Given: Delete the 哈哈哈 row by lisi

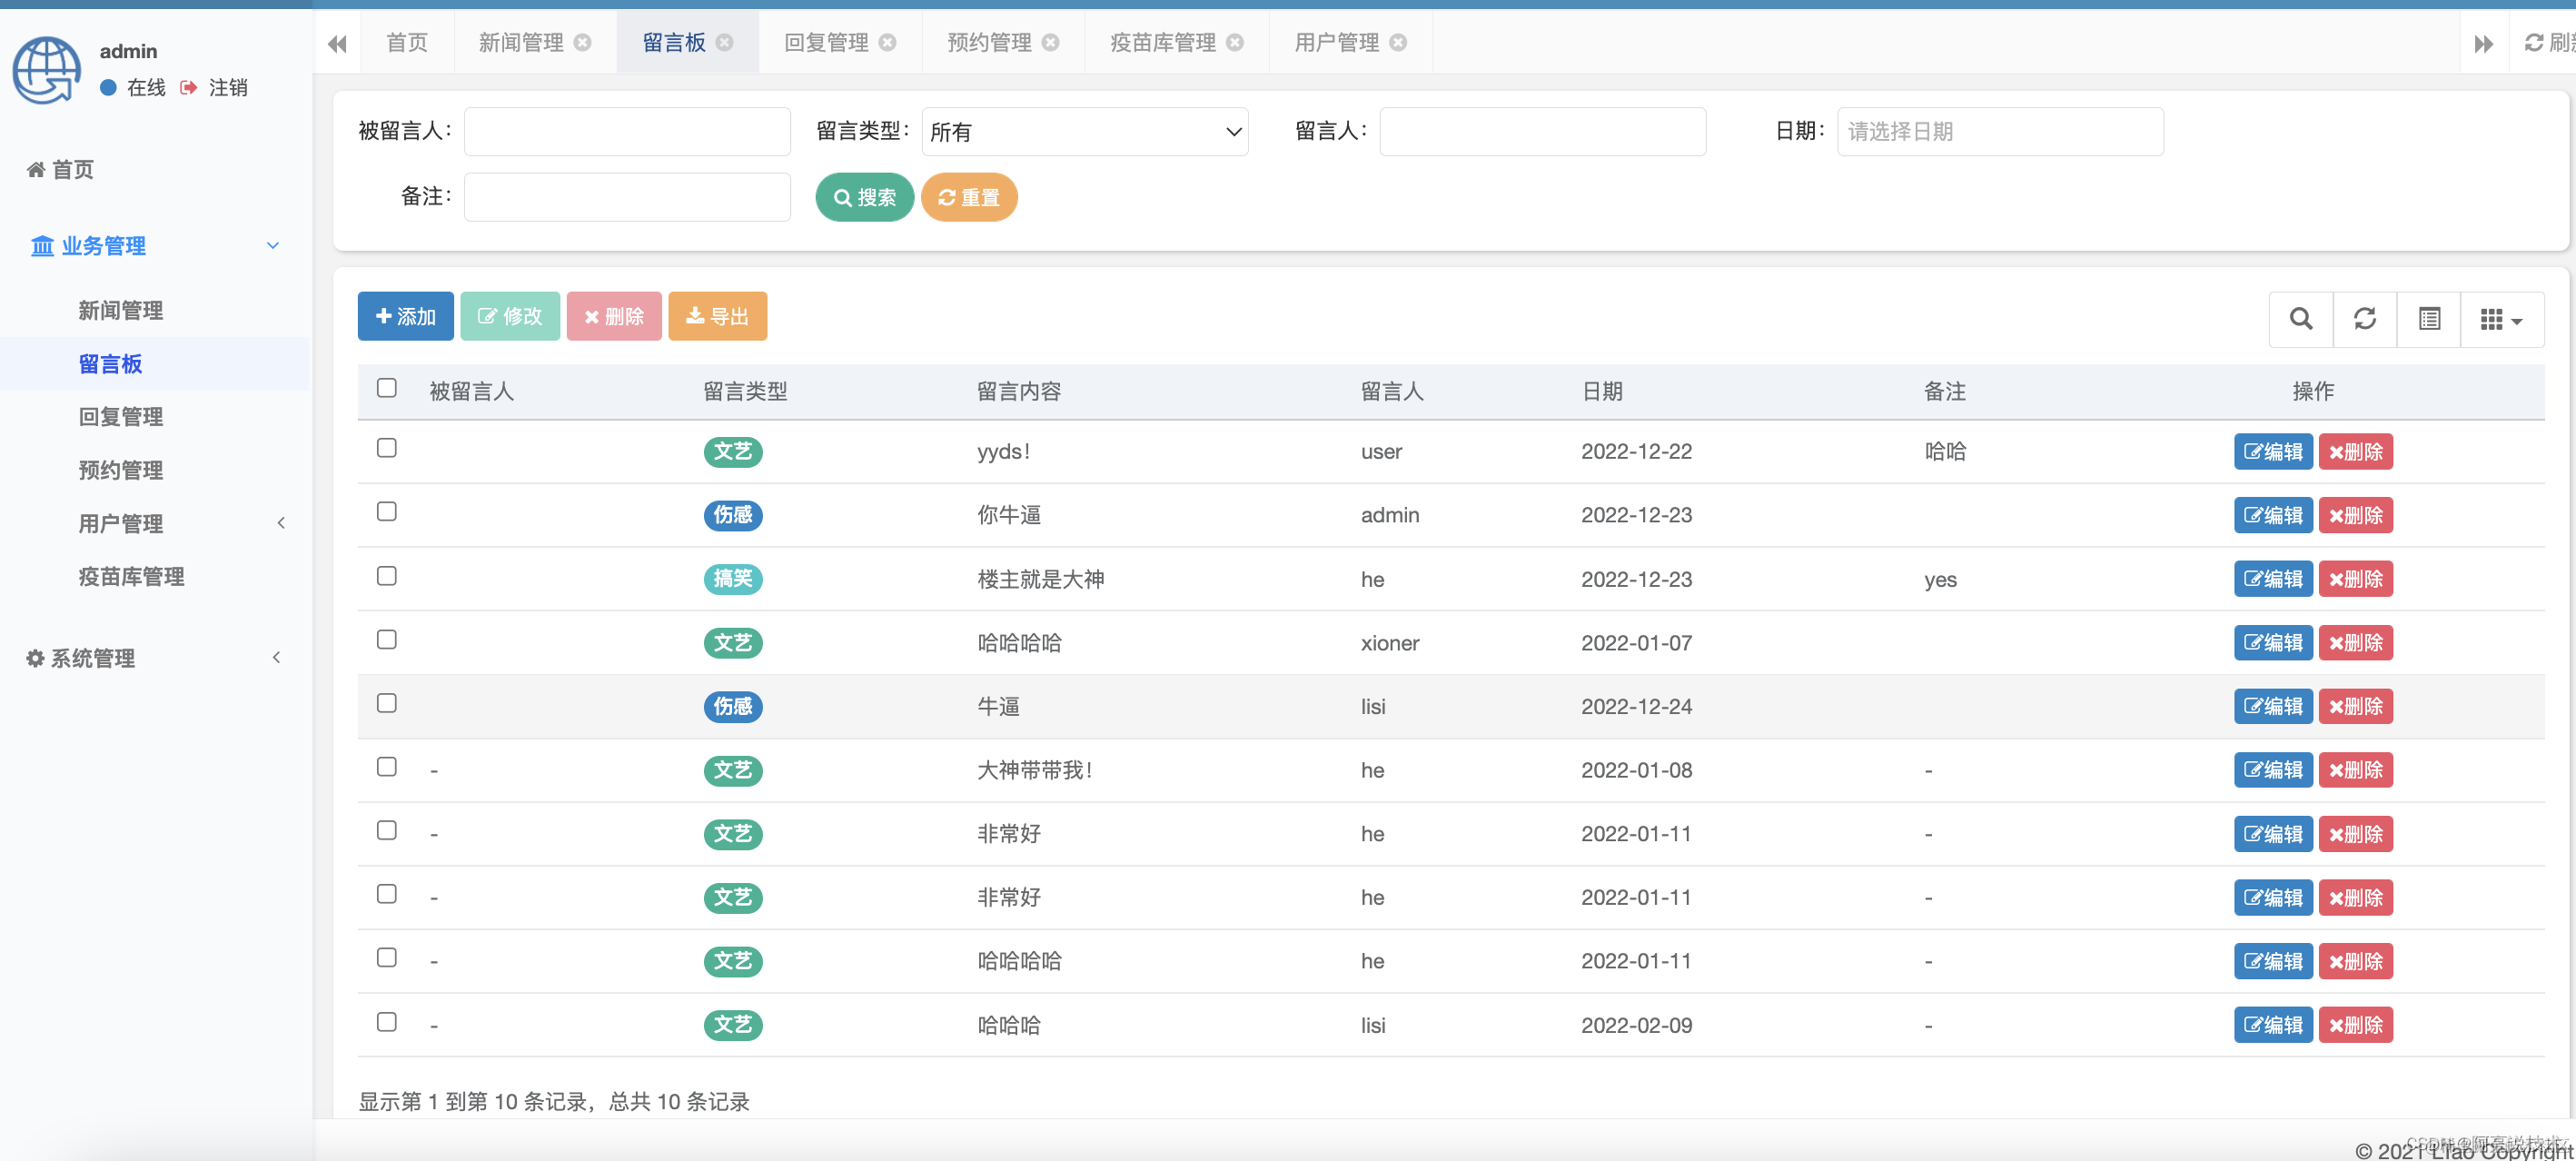Looking at the screenshot, I should 2355,1025.
